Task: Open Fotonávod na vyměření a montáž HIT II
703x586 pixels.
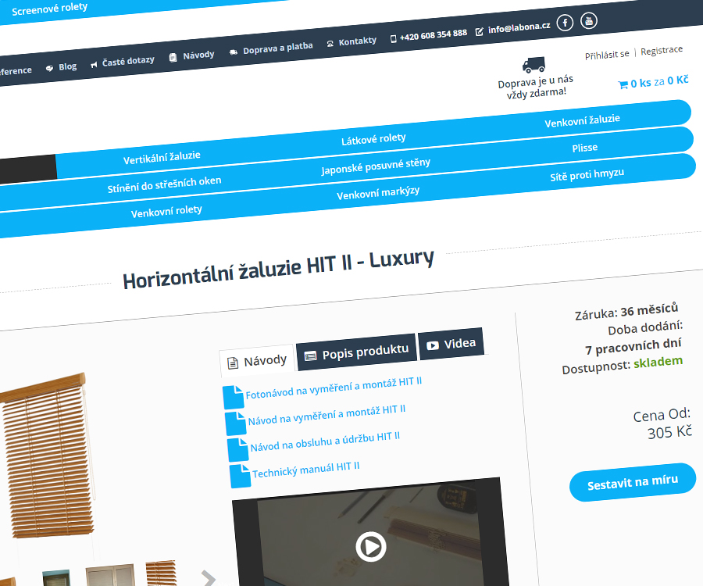Action: click(334, 388)
